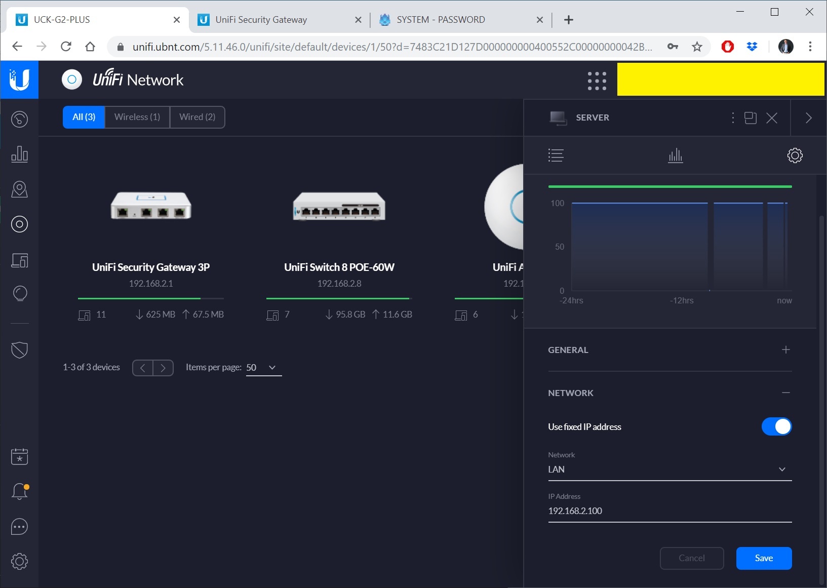Open the Threat Management shield icon

pos(19,349)
